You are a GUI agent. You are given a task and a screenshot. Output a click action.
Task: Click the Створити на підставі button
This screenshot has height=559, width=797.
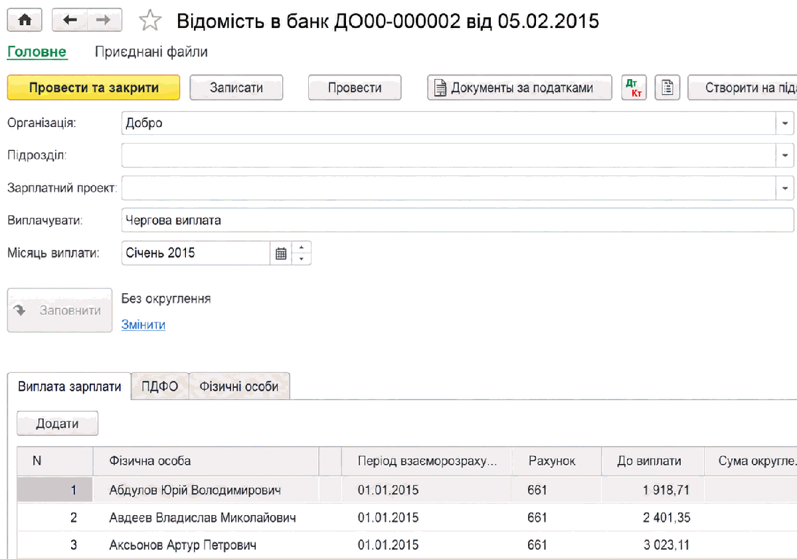click(x=743, y=87)
